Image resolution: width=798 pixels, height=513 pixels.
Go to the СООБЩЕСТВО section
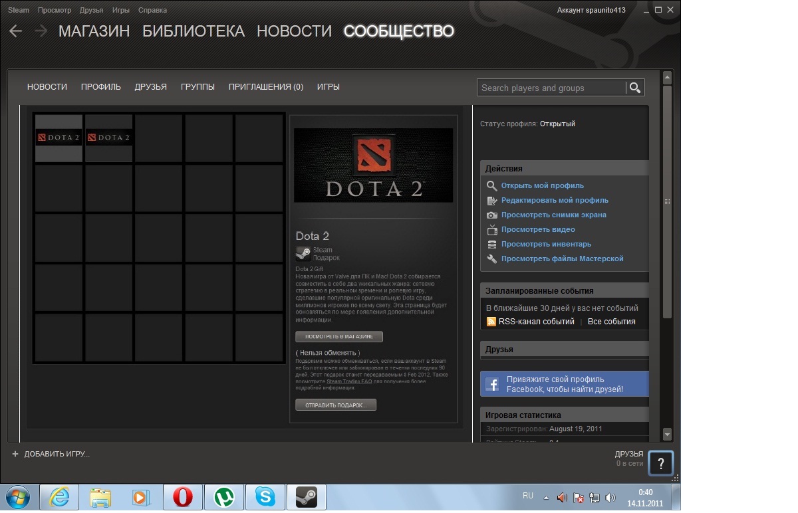point(399,31)
